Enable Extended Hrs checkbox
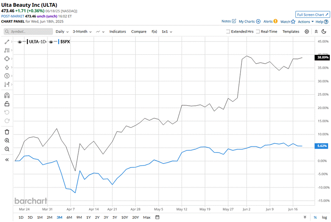Screen dimensions: 331x222 (228, 31)
